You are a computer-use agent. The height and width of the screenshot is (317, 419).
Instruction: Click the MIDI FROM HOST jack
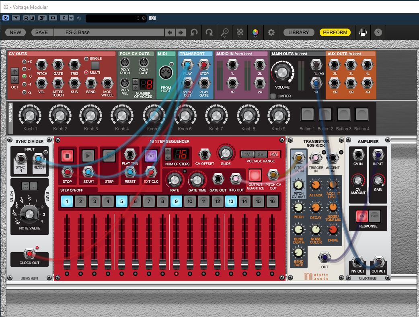pos(166,72)
